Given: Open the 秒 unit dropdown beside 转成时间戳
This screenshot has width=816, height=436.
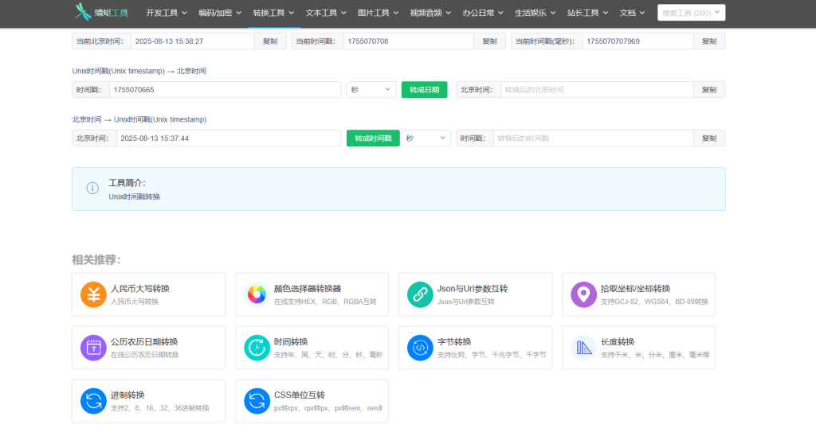Looking at the screenshot, I should click(x=426, y=138).
